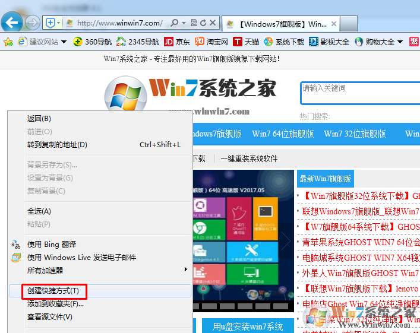Select the Windows7旗舰版 browser tab
The image size is (420, 333).
coord(281,24)
